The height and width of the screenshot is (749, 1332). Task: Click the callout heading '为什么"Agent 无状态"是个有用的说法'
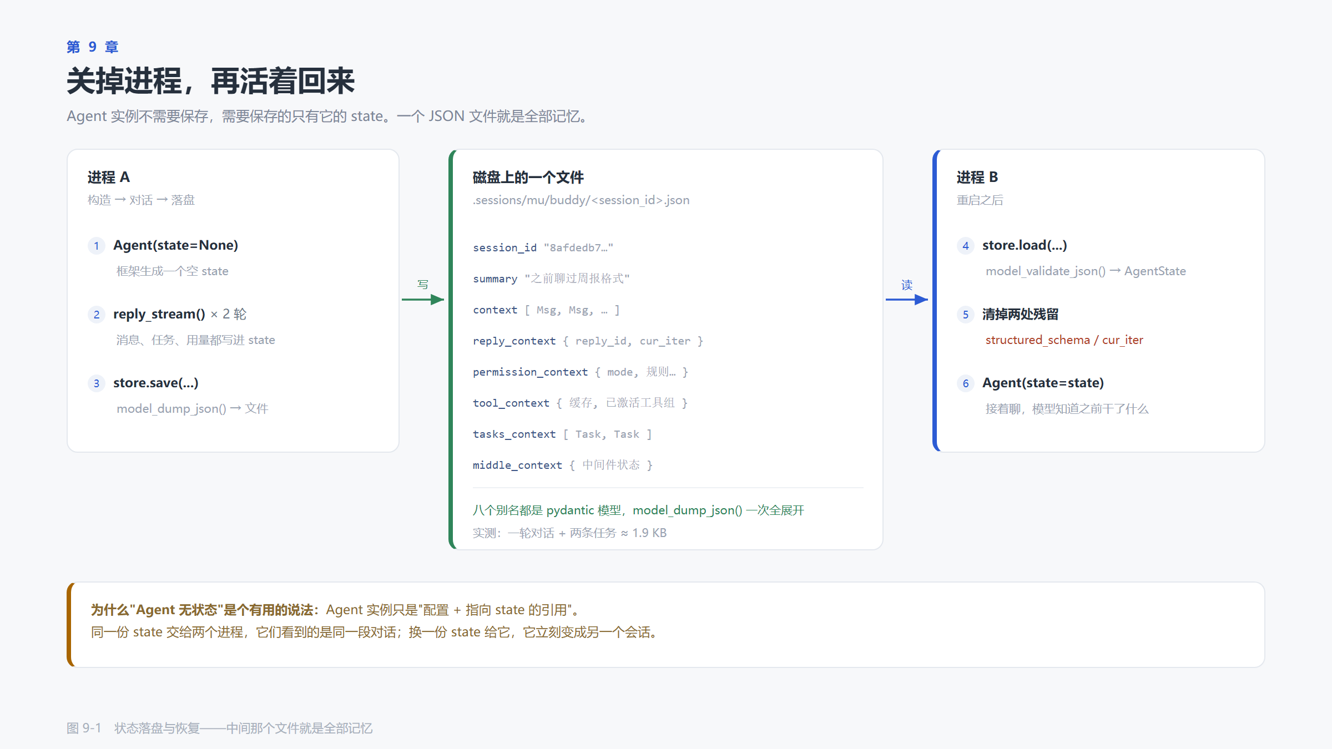tap(202, 610)
